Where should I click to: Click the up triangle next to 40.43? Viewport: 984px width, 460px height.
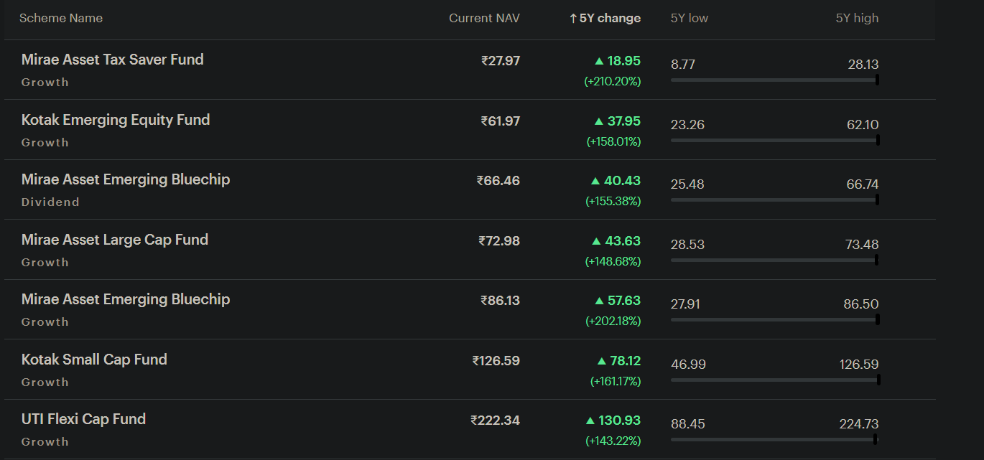pos(595,181)
